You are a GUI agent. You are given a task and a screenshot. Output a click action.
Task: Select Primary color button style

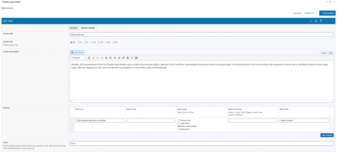[179, 120]
